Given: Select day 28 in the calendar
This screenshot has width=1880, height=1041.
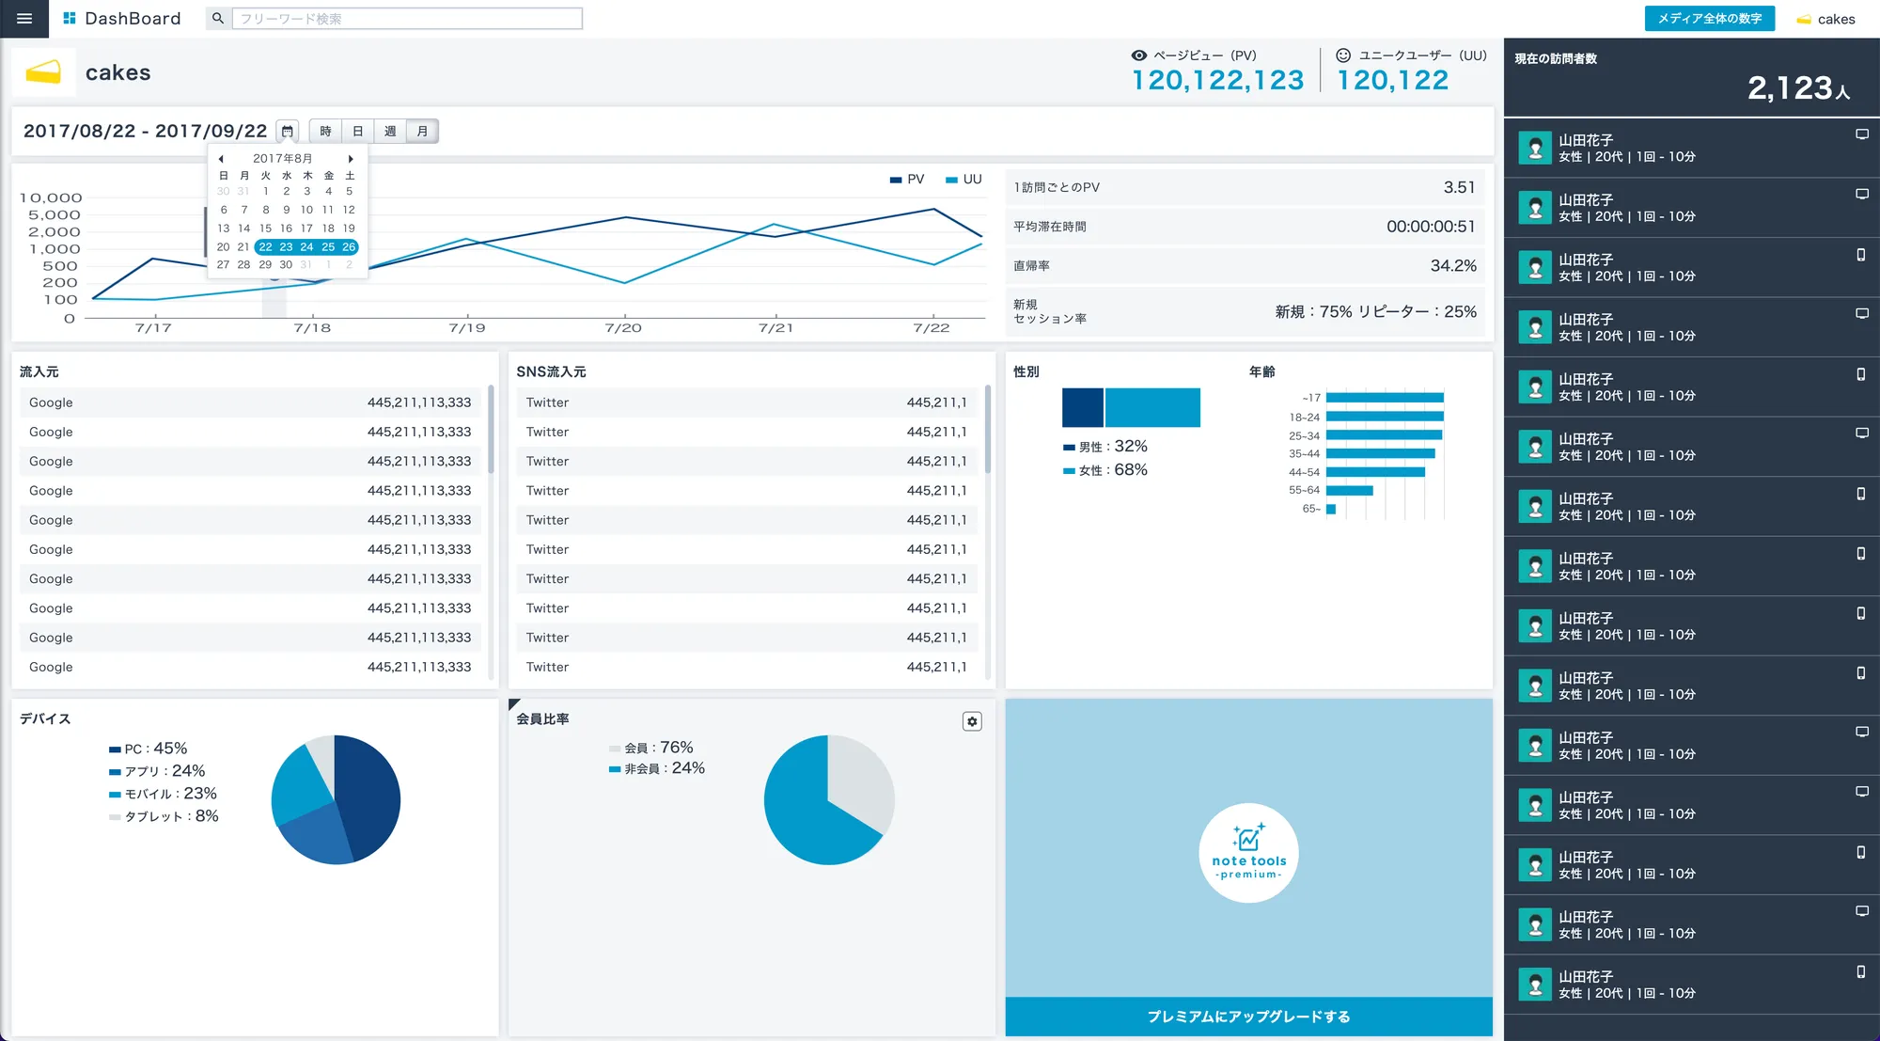Looking at the screenshot, I should click(x=243, y=265).
